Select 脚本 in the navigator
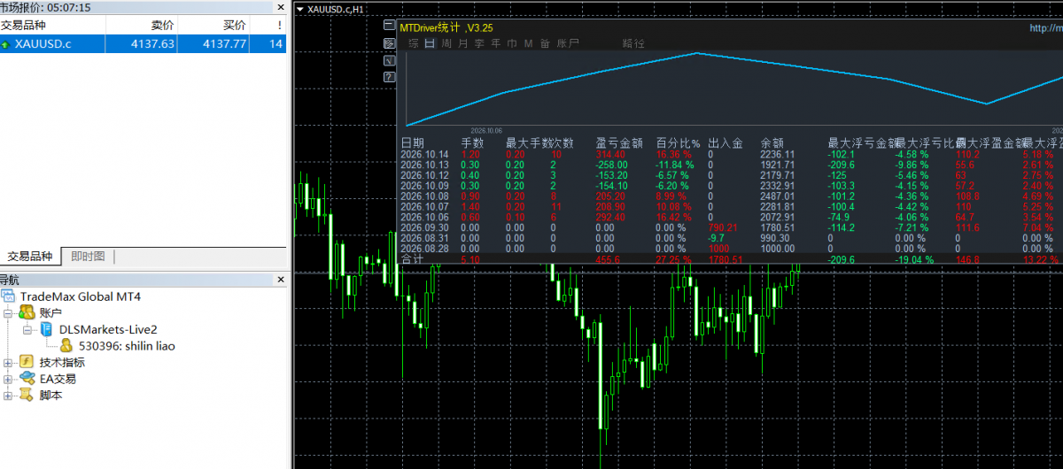Screen dimensions: 1063x469 tap(50, 396)
